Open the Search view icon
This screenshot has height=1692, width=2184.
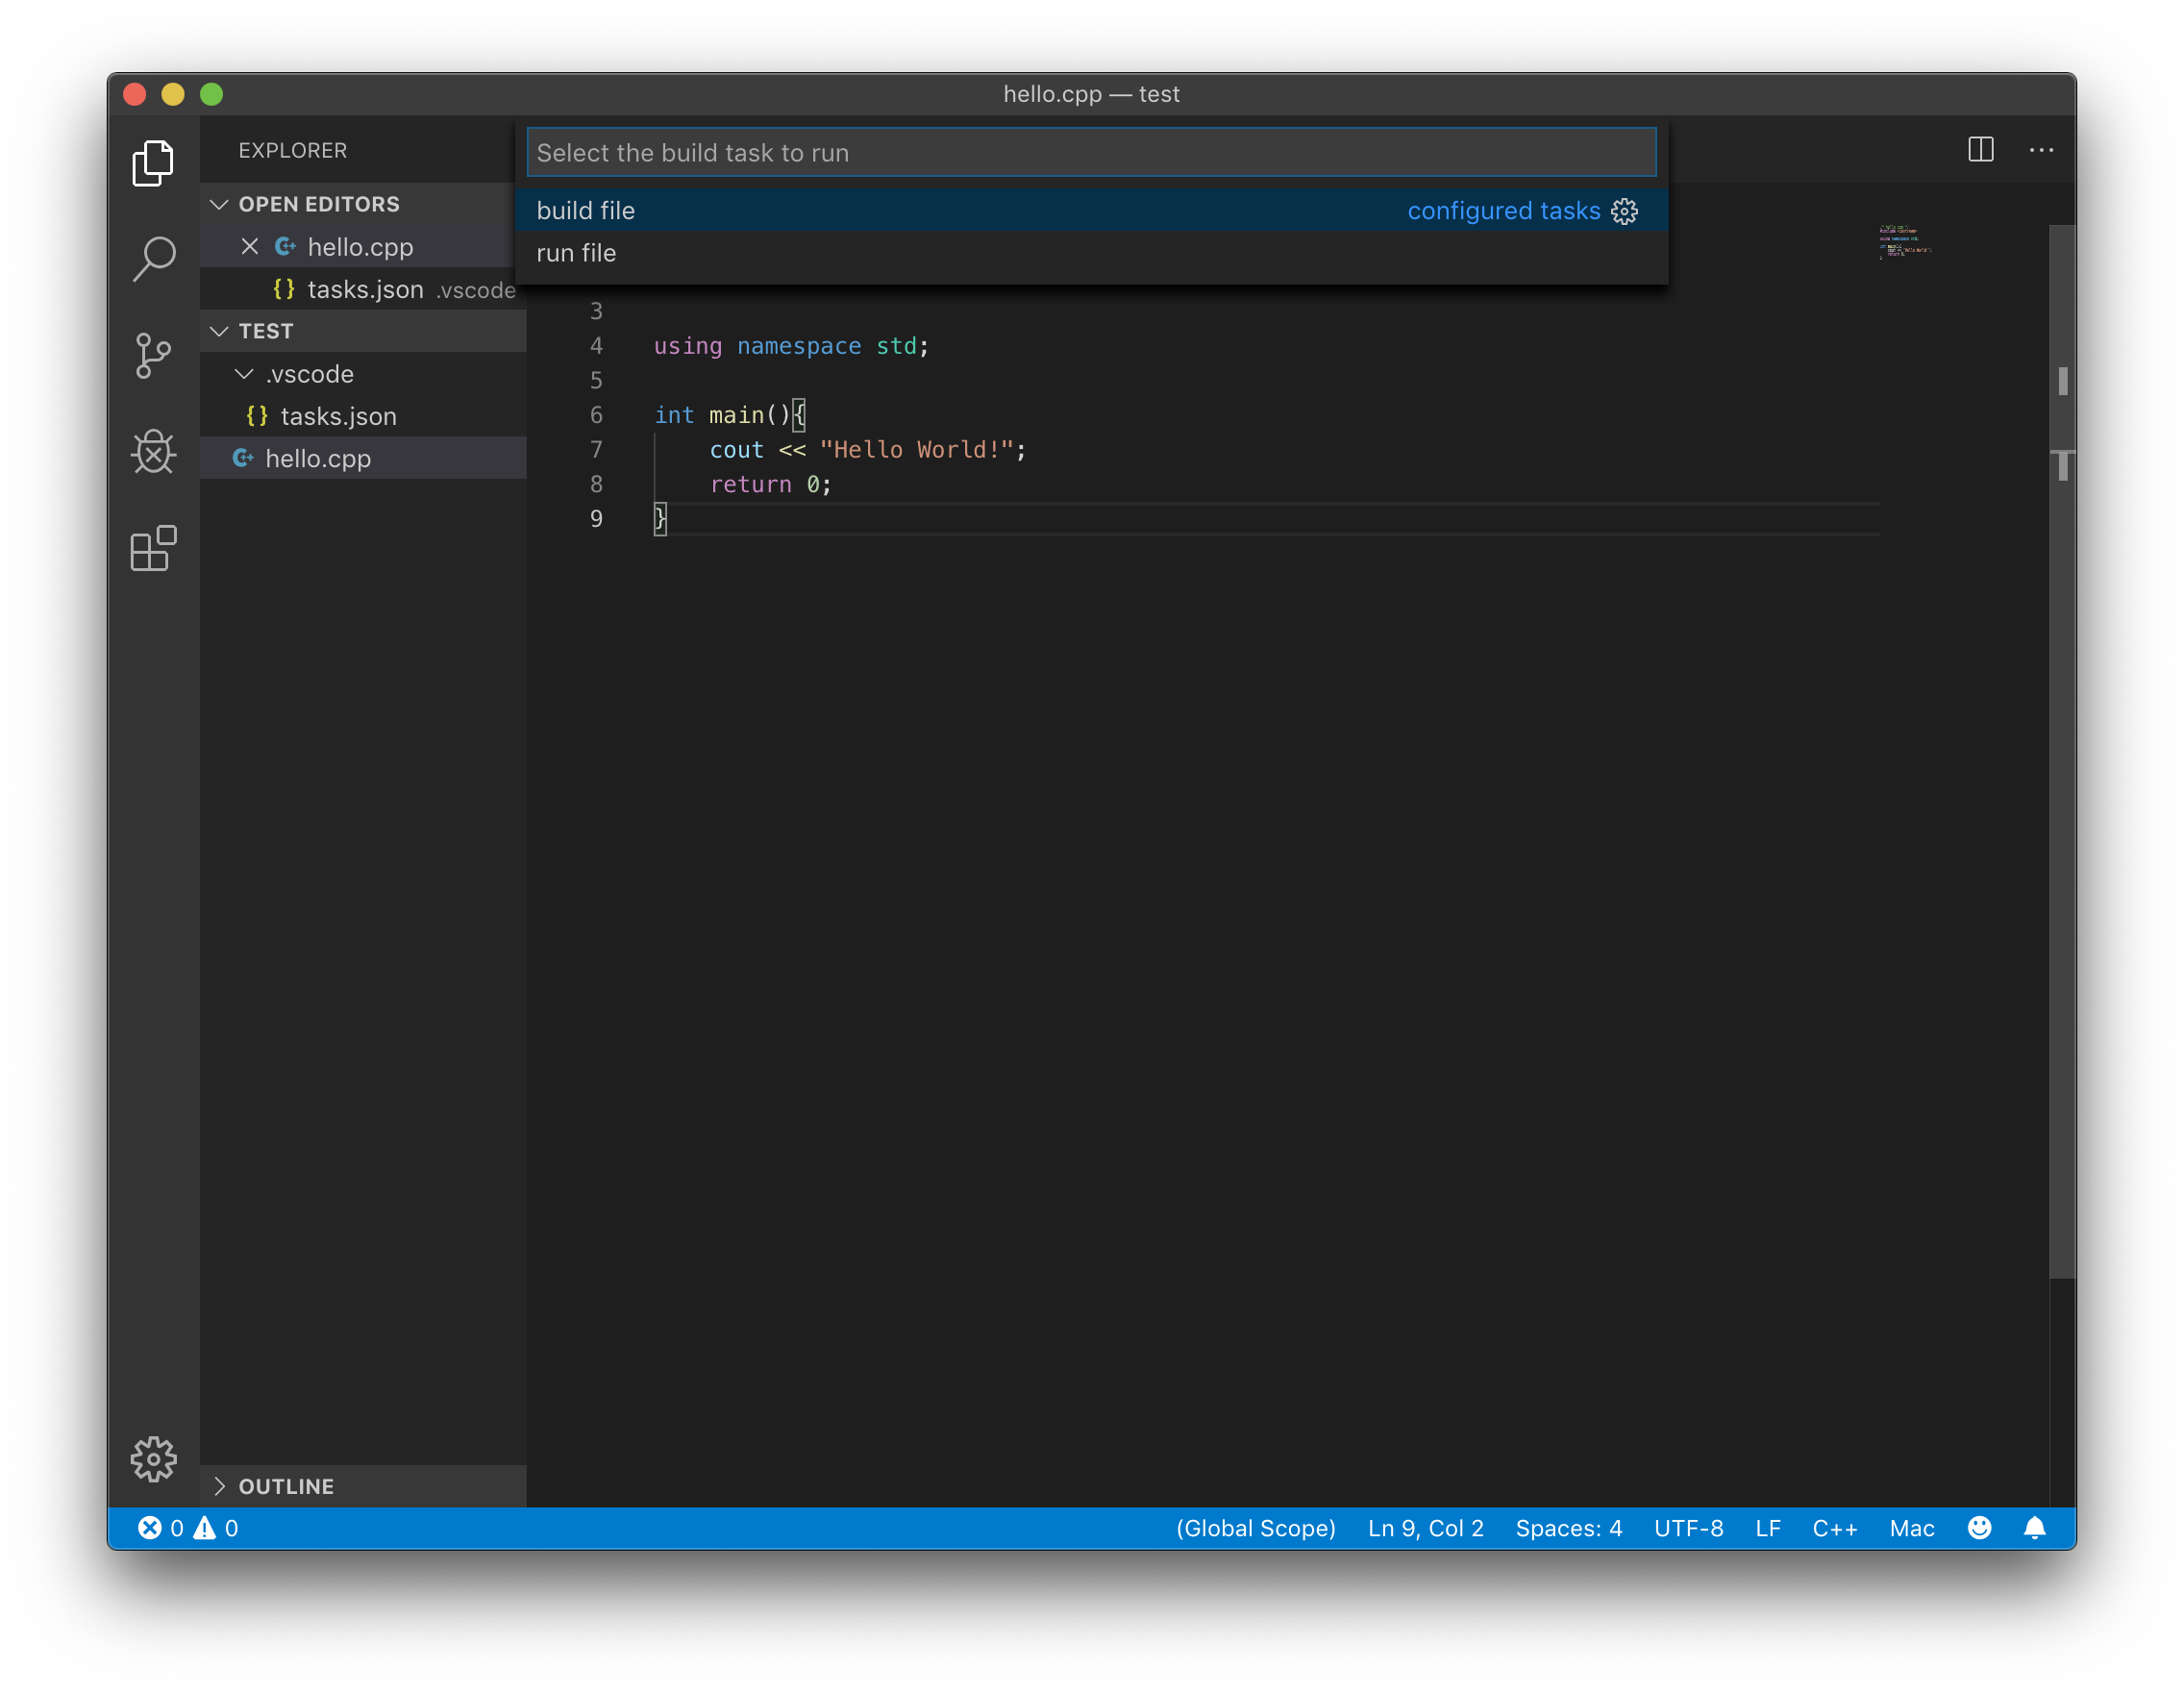point(153,259)
